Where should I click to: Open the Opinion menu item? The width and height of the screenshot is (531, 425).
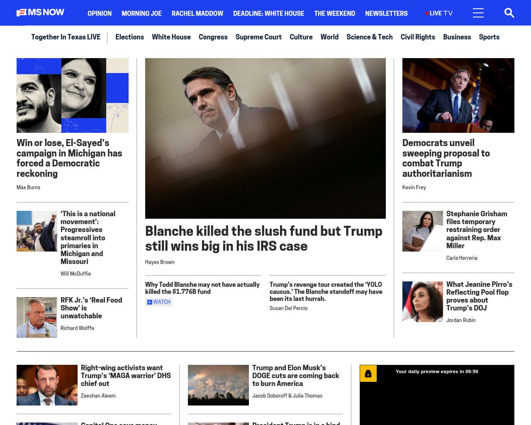(x=100, y=13)
